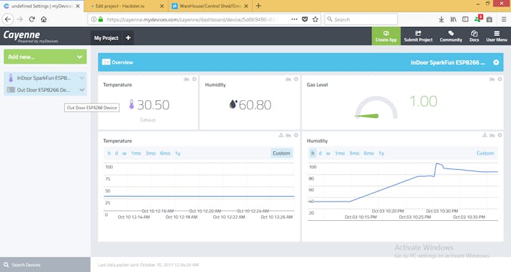Switch to undefined Settings myDevices tab
This screenshot has height=272, width=511.
click(x=41, y=6)
